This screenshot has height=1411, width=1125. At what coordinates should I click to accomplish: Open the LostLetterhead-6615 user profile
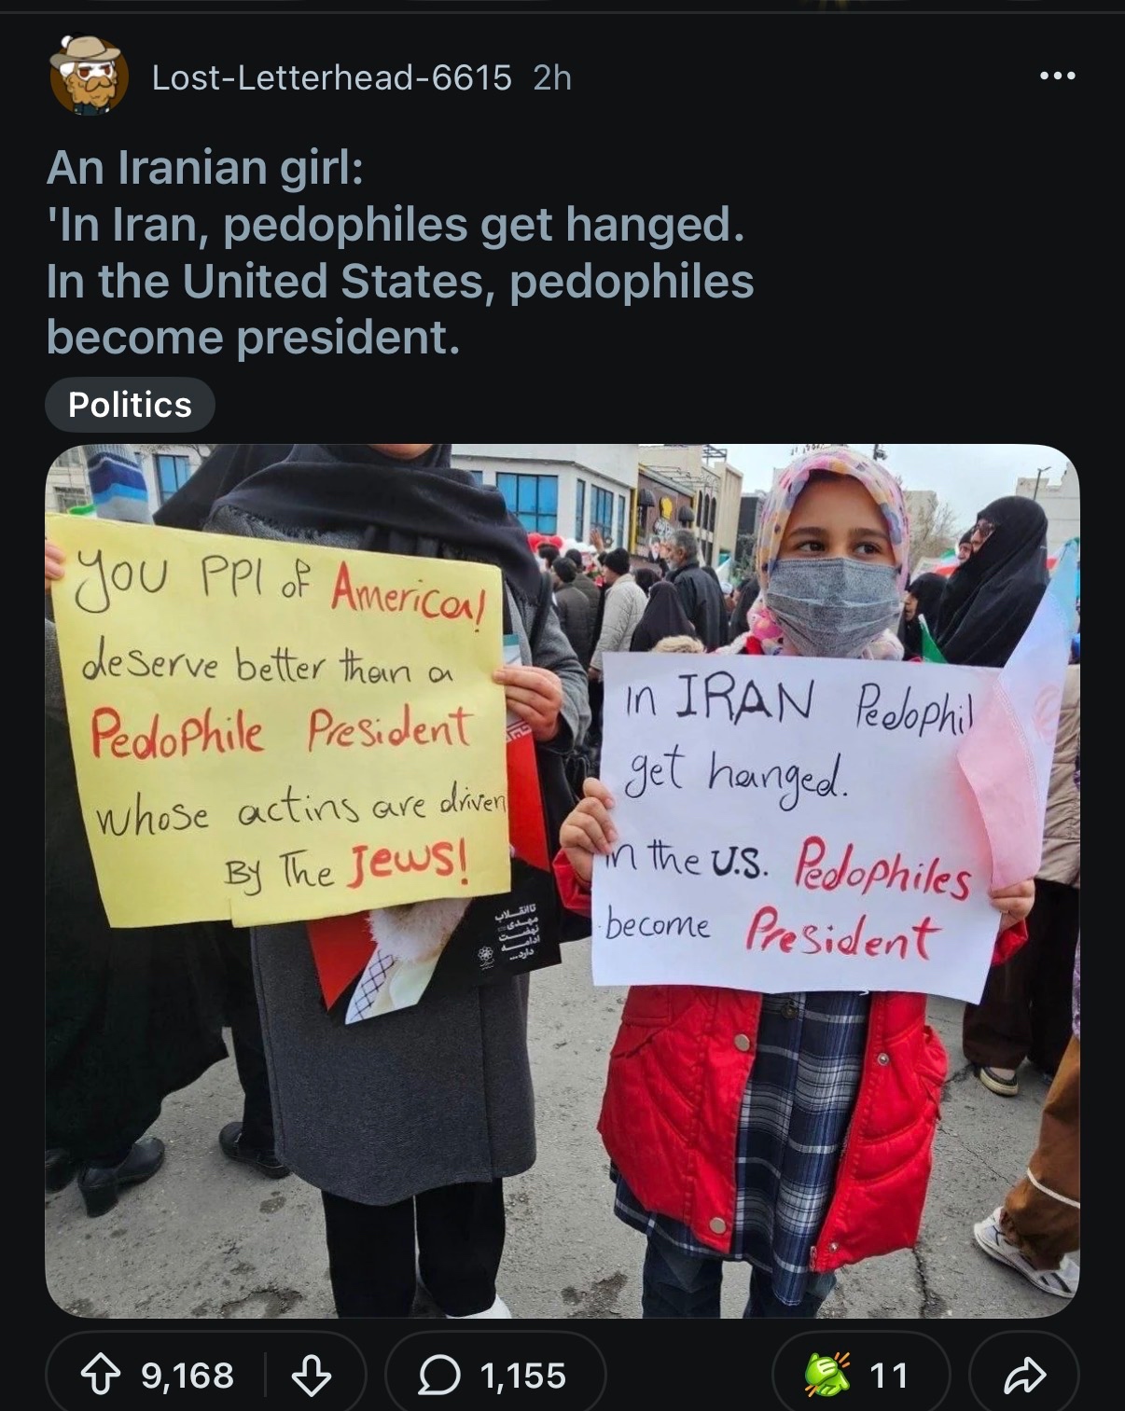click(x=331, y=77)
